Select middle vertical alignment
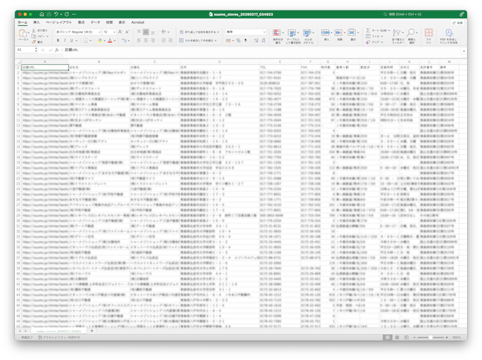482x360 pixels. [146, 32]
